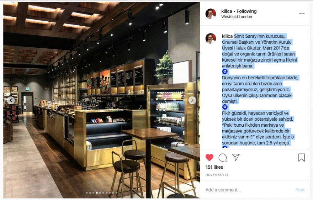Click the first blue evil eye emoji
The height and width of the screenshot is (200, 313).
pyautogui.click(x=225, y=71)
